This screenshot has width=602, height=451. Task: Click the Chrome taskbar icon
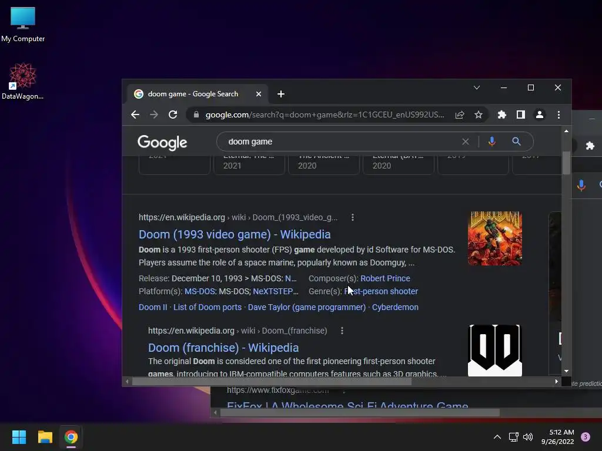[71, 437]
